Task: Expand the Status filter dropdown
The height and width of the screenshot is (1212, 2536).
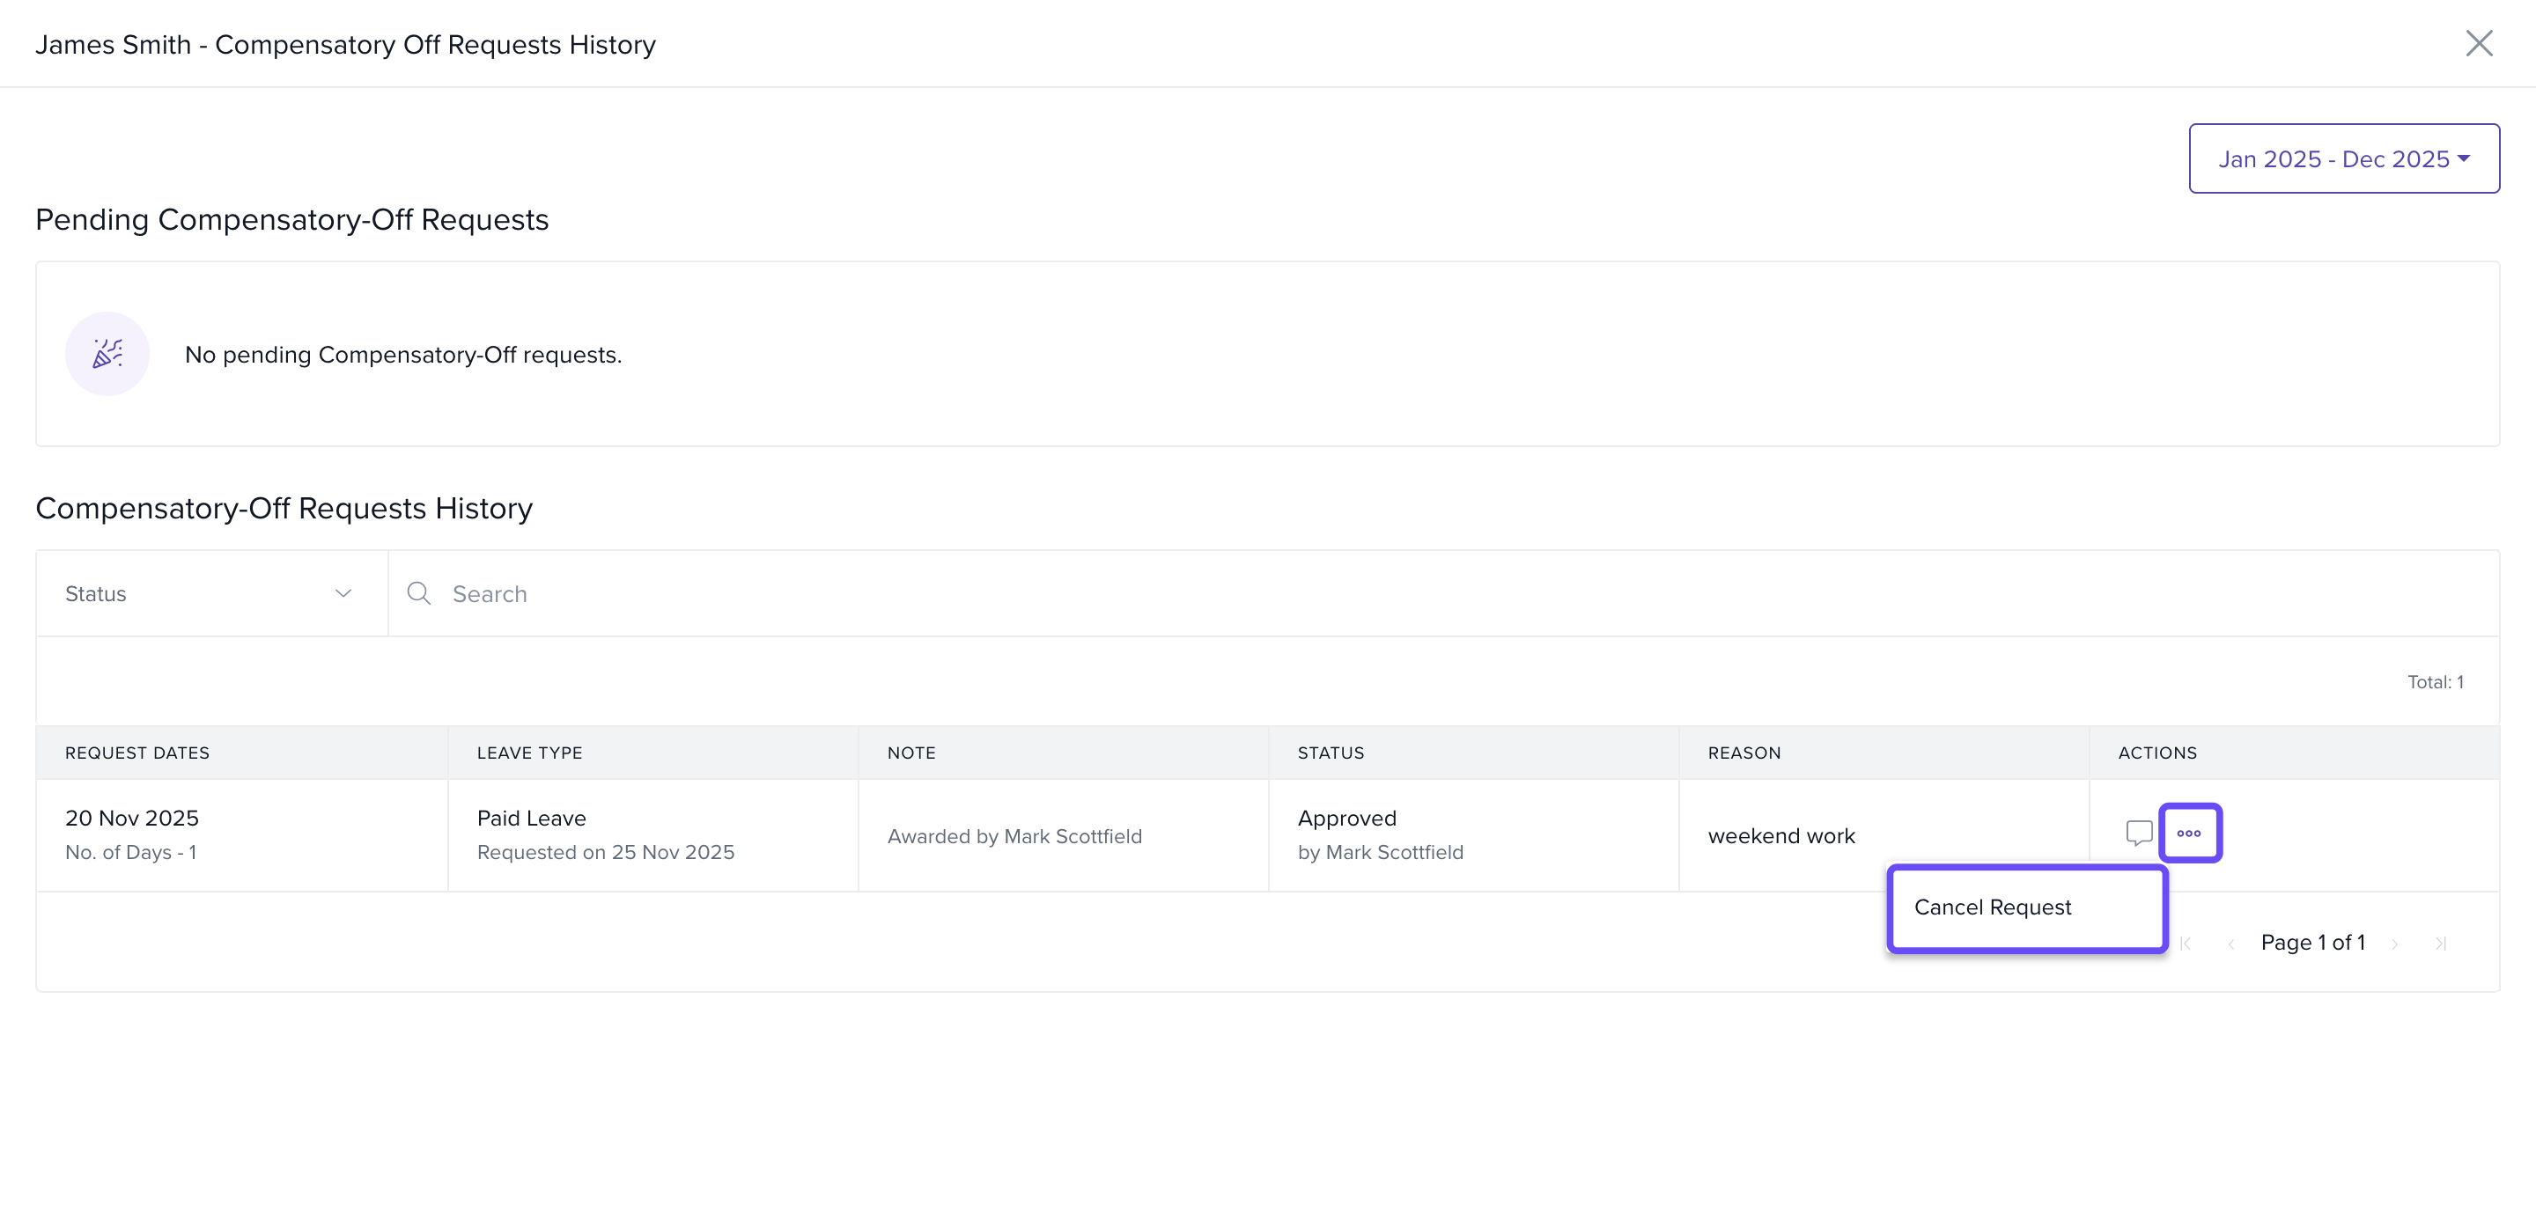Action: pyautogui.click(x=210, y=593)
